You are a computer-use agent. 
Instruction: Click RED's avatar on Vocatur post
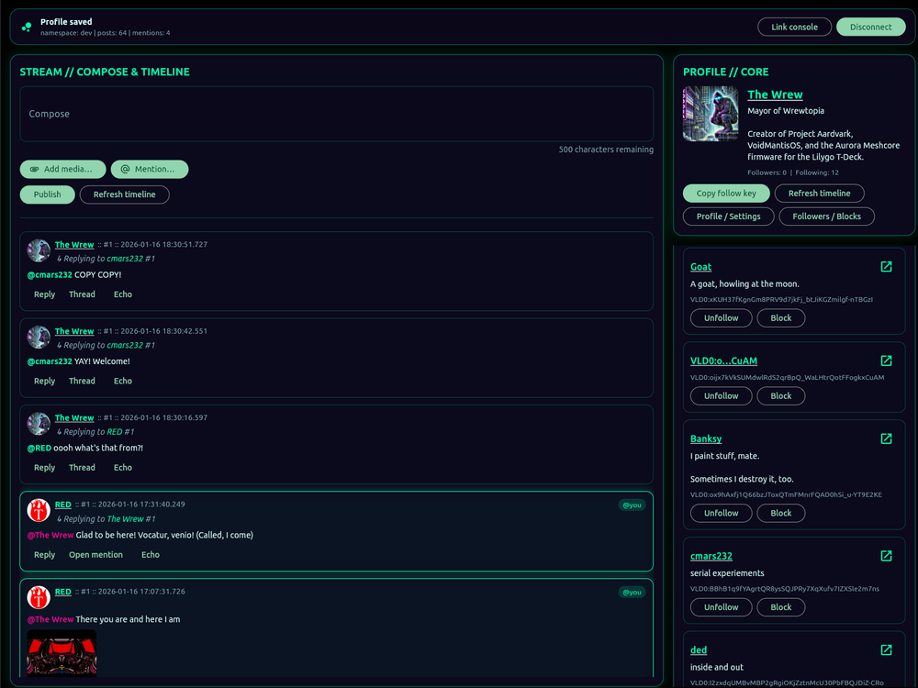tap(39, 510)
